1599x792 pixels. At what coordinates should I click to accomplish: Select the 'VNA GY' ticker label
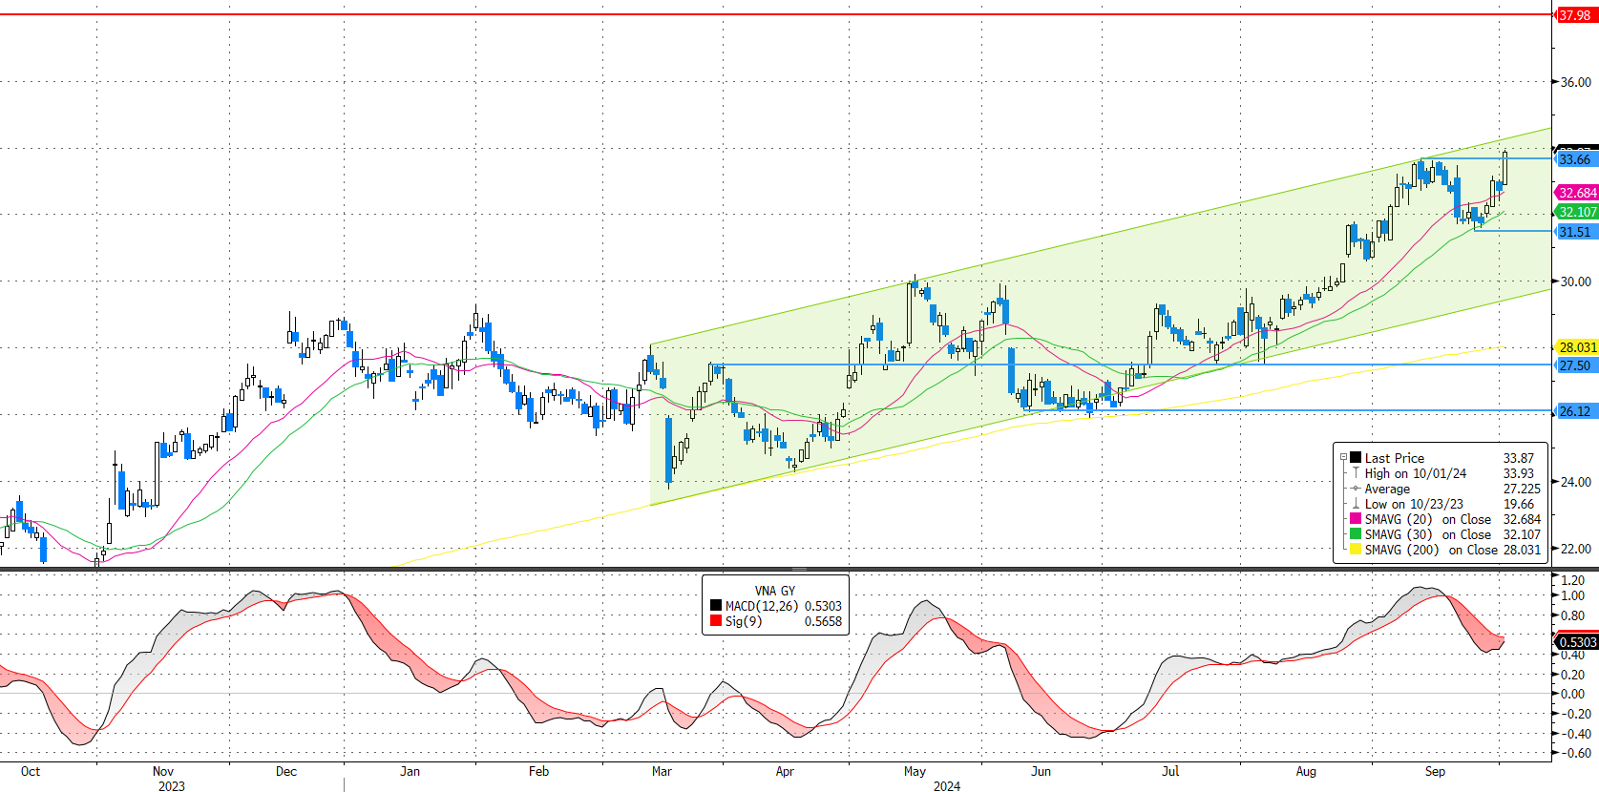pyautogui.click(x=774, y=591)
